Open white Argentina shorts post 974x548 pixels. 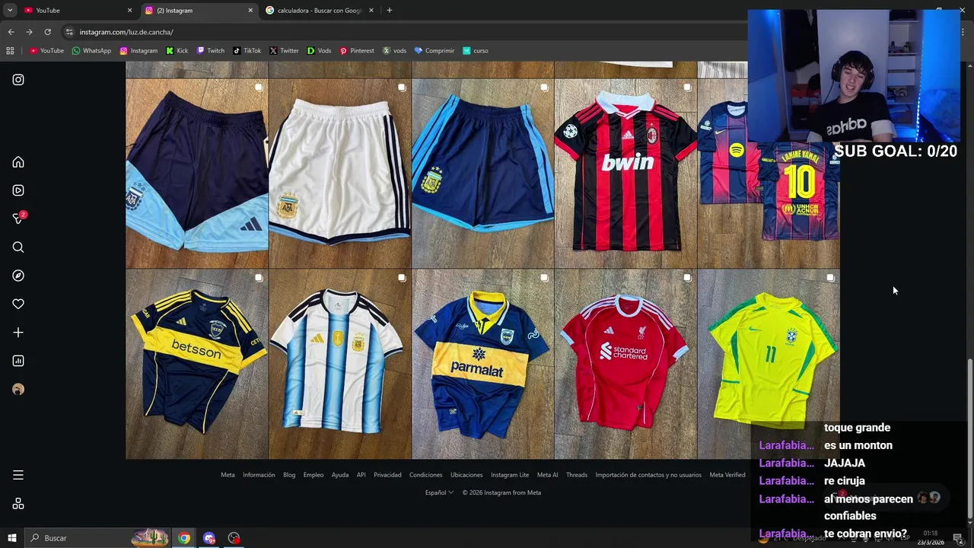point(339,174)
